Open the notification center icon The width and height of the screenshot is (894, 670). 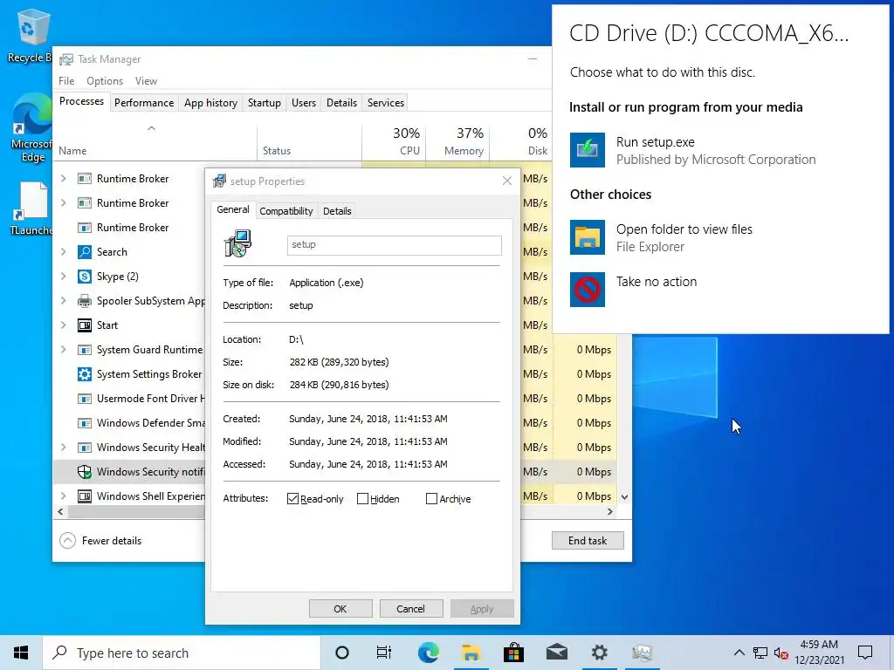pyautogui.click(x=865, y=653)
